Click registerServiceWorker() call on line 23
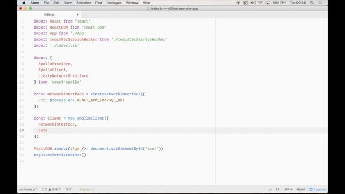345x194 pixels. click(60, 155)
